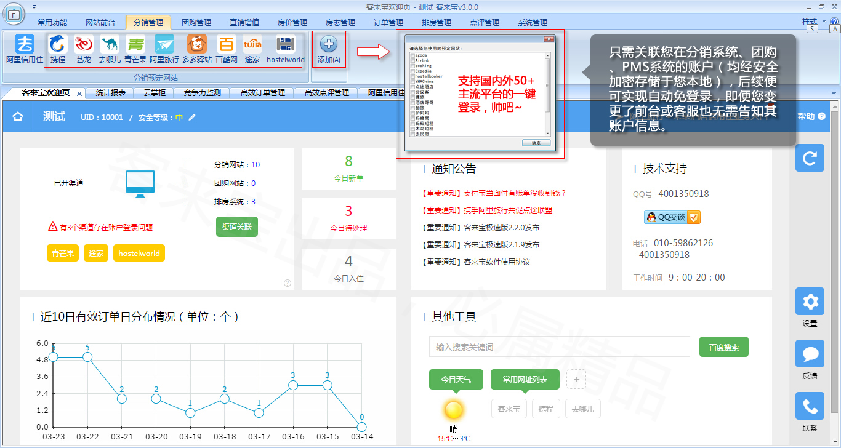Open 帮助 help on the blue header

pyautogui.click(x=811, y=116)
